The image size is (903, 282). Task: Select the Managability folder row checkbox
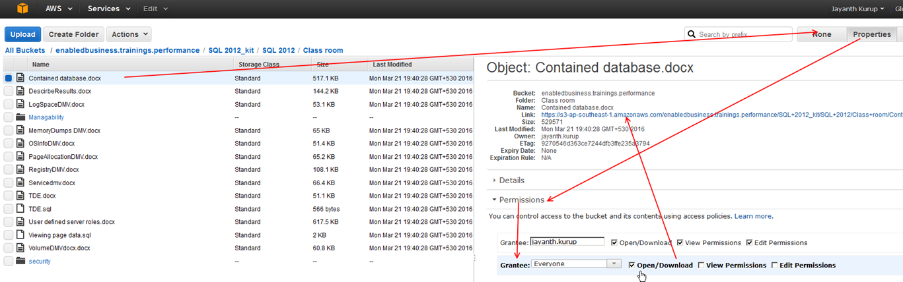[x=9, y=117]
